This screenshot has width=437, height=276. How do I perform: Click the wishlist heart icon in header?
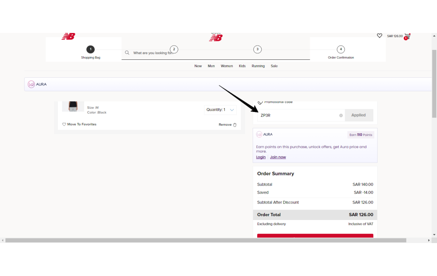[379, 36]
